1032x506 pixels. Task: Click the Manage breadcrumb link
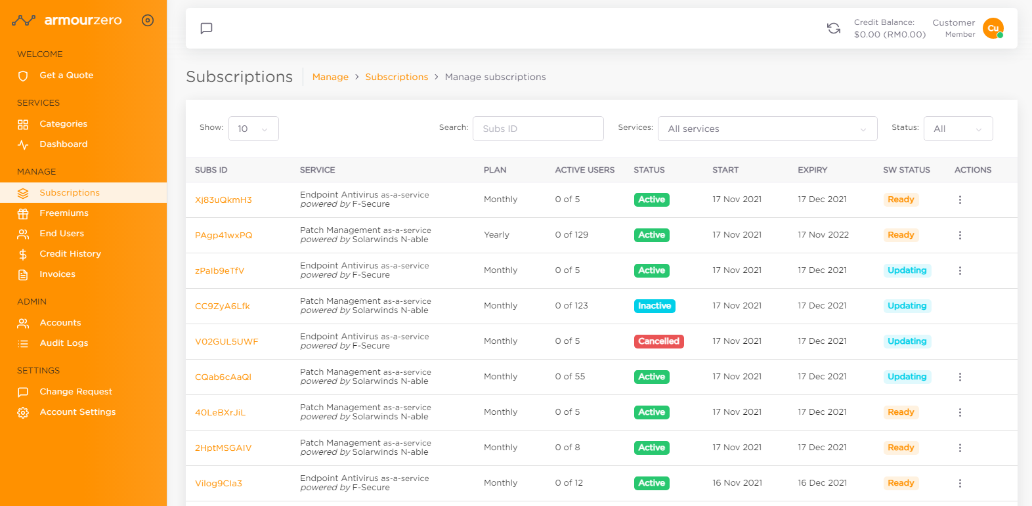tap(330, 77)
